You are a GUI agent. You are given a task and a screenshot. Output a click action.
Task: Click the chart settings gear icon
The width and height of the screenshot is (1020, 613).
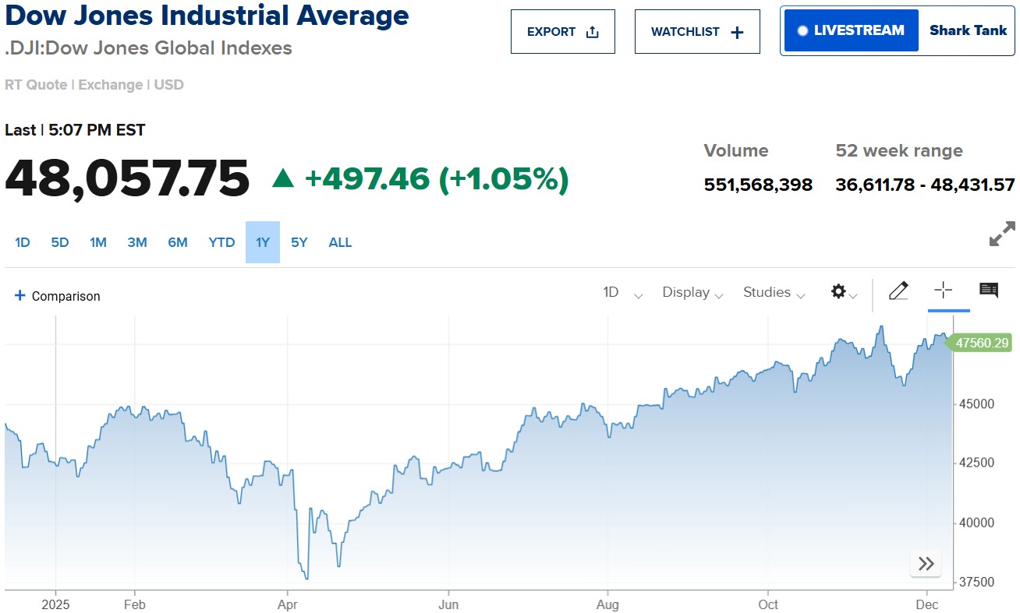[838, 291]
